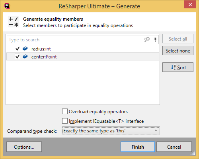The height and width of the screenshot is (159, 199).
Task: Open the Options... button
Action: [x=24, y=147]
